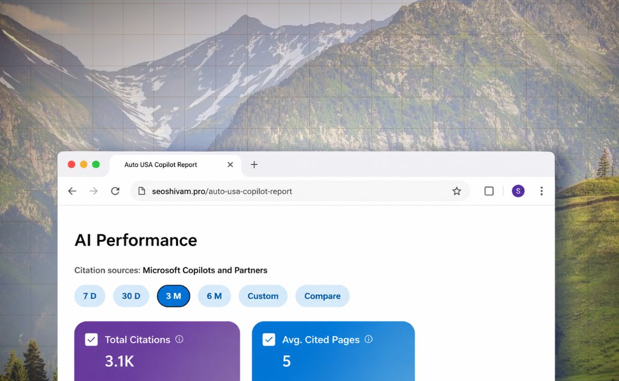The height and width of the screenshot is (381, 619).
Task: Minimize the window with the yellow button
Action: point(84,164)
